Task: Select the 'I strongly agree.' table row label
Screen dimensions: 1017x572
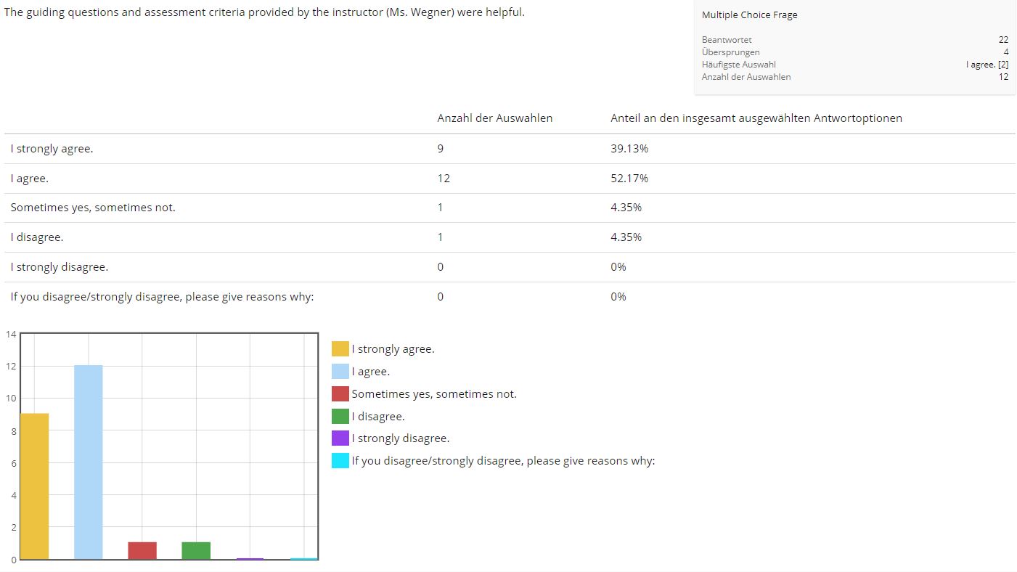Action: click(x=52, y=149)
